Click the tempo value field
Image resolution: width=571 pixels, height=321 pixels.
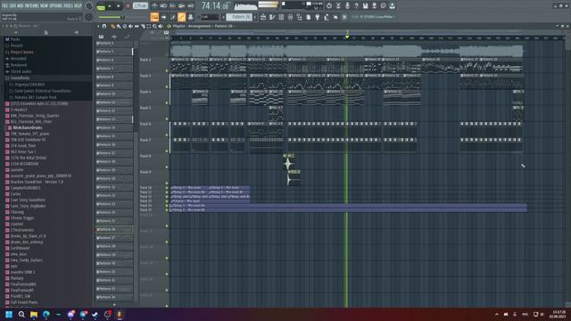140,6
